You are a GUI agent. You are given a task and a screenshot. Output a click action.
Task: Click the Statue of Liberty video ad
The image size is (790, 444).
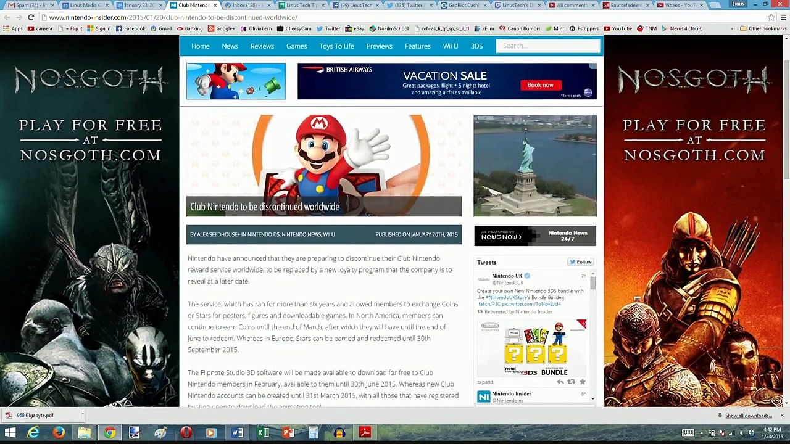(535, 166)
